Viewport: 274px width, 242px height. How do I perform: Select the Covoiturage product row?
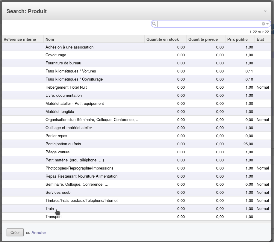pyautogui.click(x=137, y=55)
